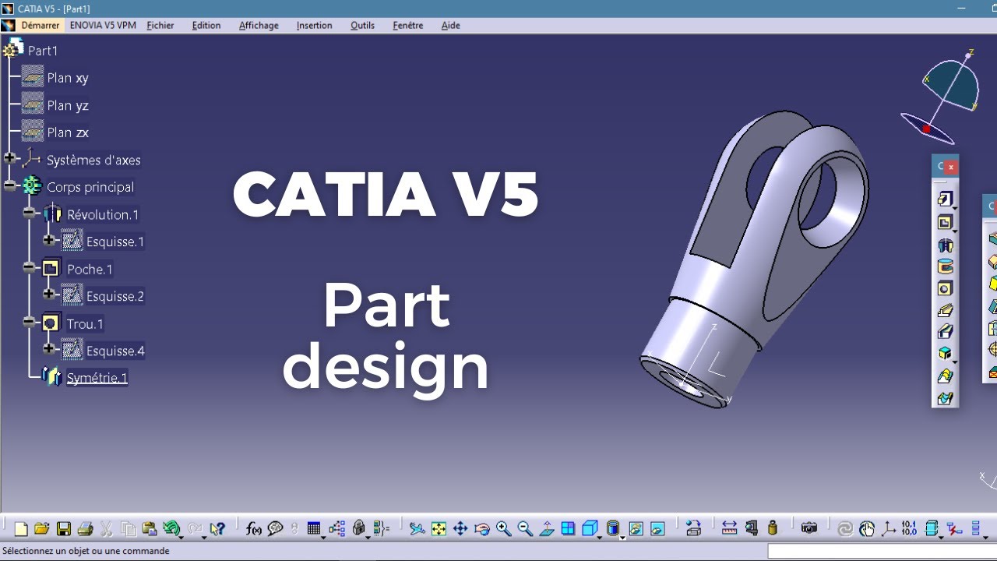This screenshot has height=561, width=997.
Task: Select the Rotate view icon
Action: (482, 529)
